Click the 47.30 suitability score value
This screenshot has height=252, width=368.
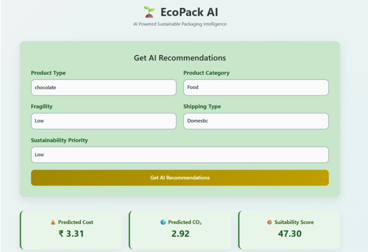289,234
